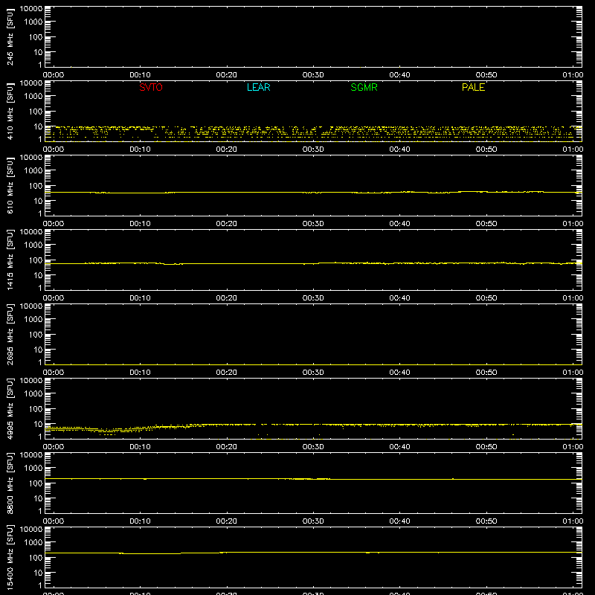
Task: Click the 00:30 tick under the 8800 MHz plot
Action: tap(313, 521)
